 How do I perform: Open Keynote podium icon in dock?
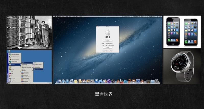click(x=134, y=81)
